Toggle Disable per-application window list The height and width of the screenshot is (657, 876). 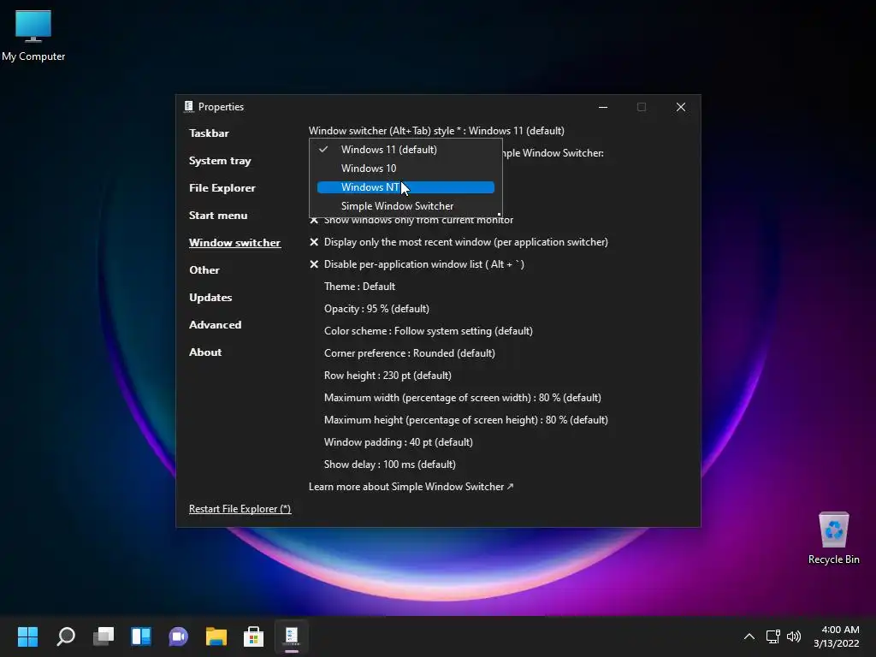pos(417,264)
